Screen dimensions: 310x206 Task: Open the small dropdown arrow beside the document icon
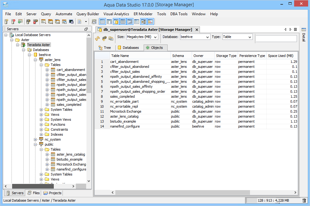[x=86, y=21]
